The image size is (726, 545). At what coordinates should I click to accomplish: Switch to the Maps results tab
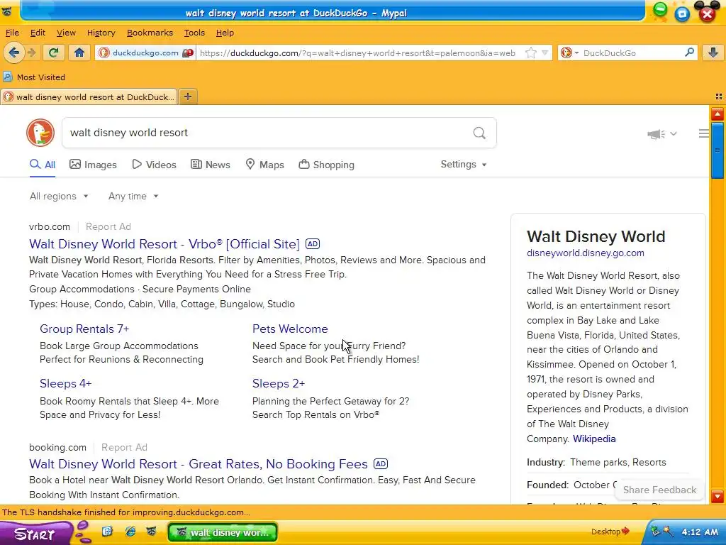click(265, 165)
